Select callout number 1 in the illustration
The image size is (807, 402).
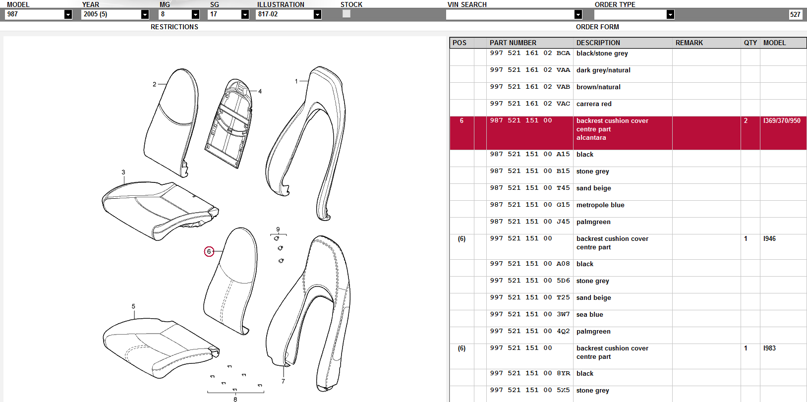(x=296, y=81)
